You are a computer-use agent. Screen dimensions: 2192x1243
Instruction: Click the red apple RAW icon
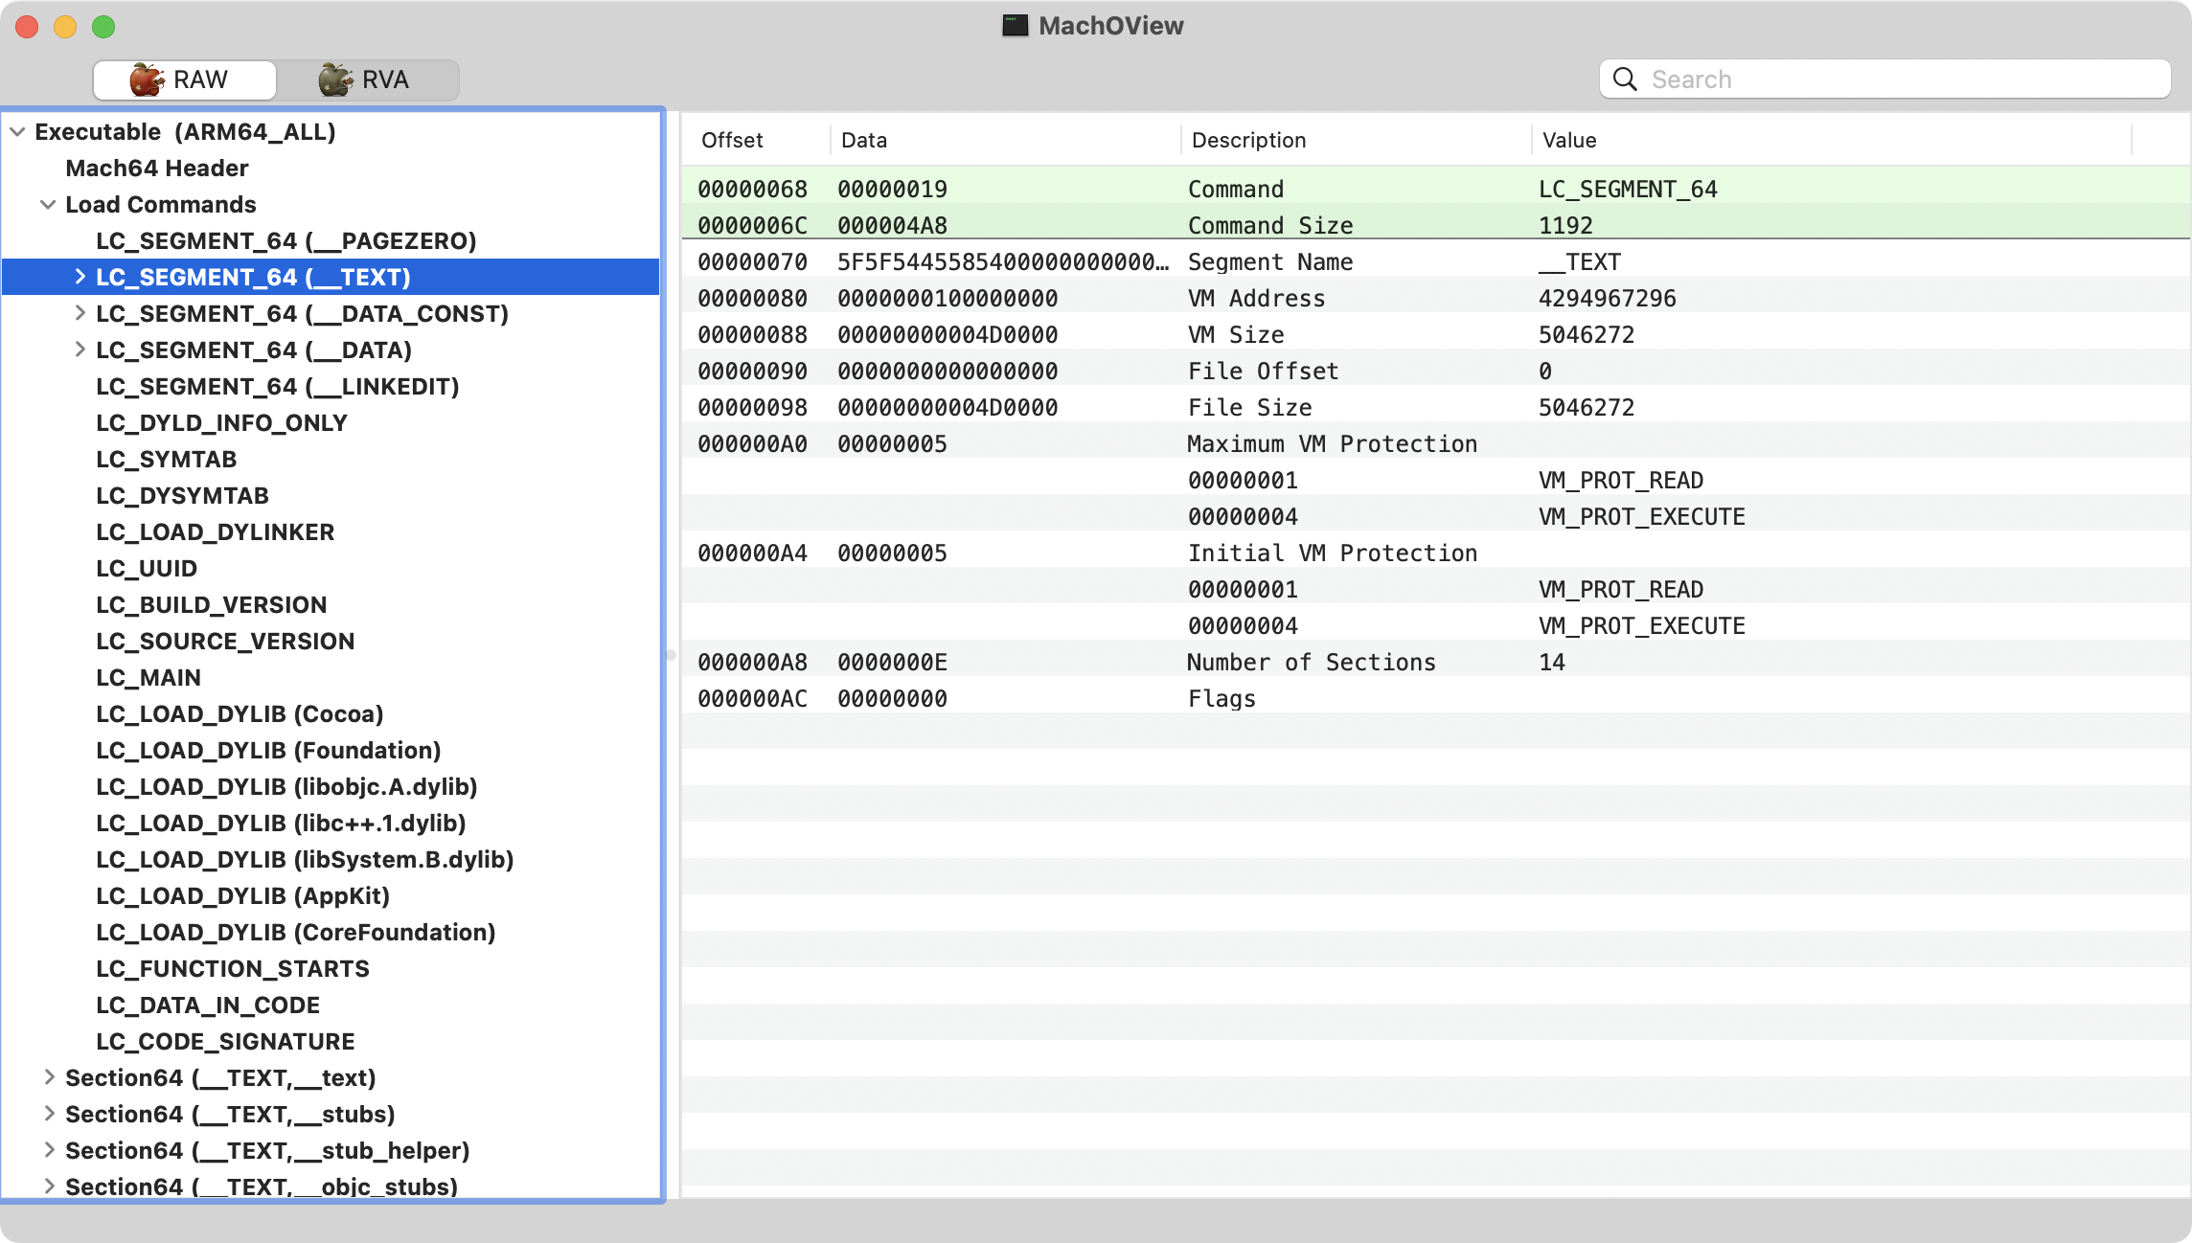point(147,79)
